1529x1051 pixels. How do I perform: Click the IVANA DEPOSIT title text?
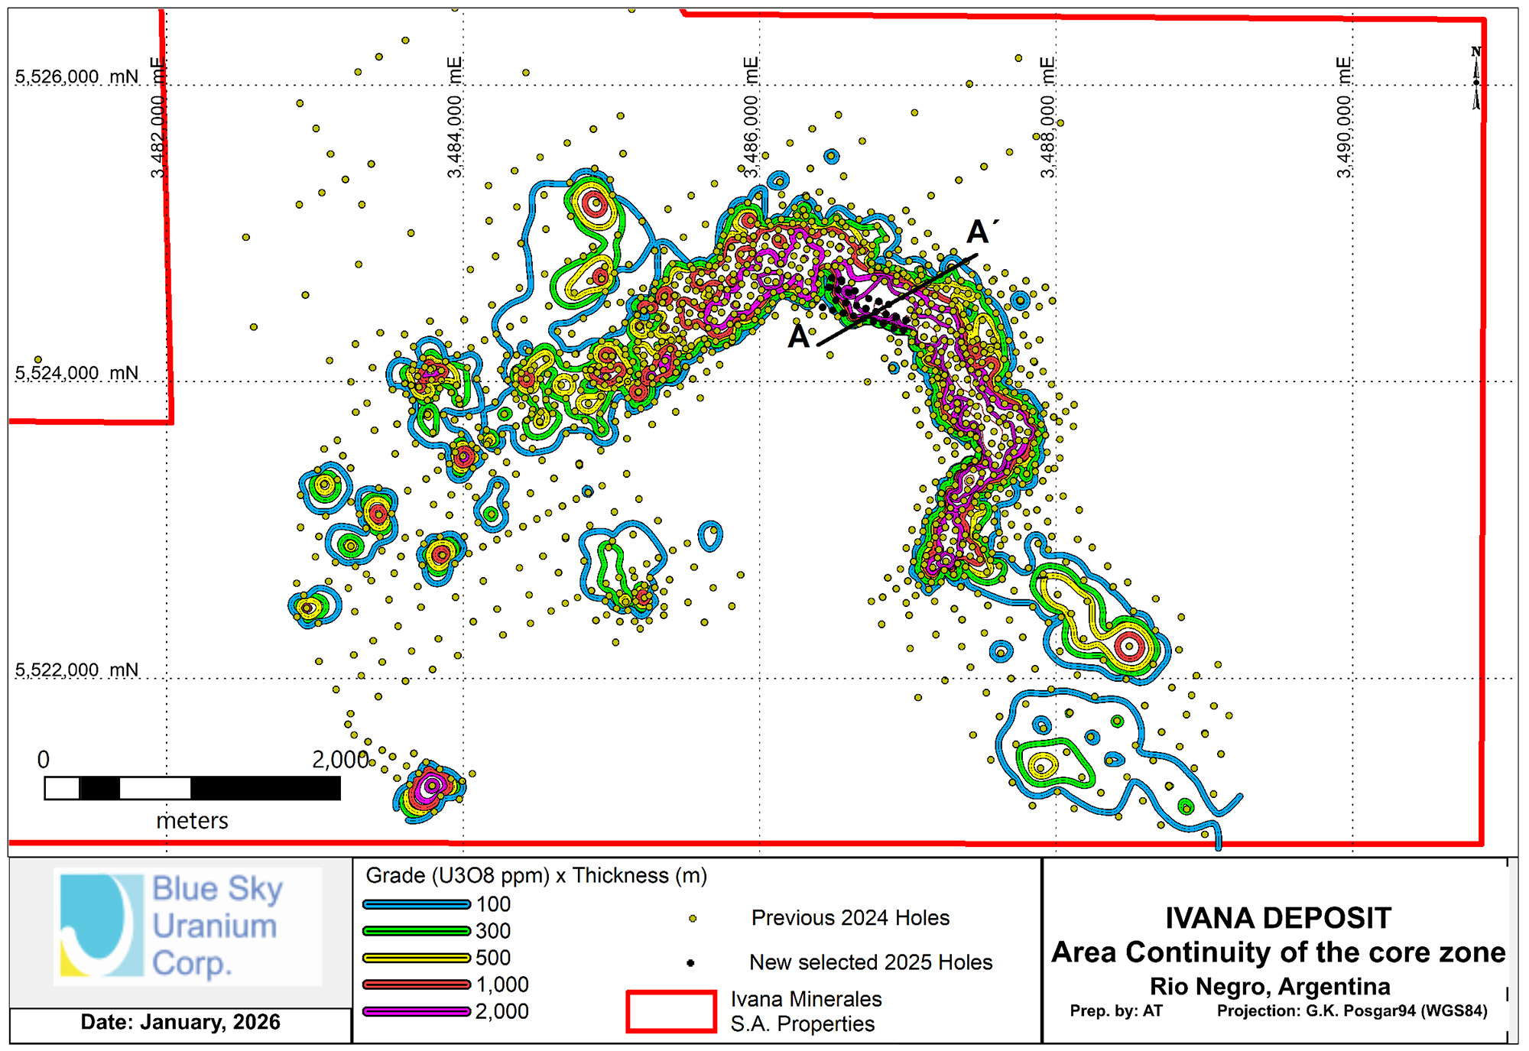point(1277,918)
